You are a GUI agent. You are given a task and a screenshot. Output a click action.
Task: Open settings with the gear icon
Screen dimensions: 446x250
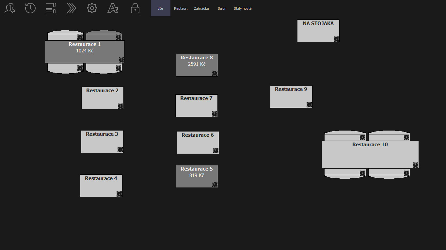point(92,8)
